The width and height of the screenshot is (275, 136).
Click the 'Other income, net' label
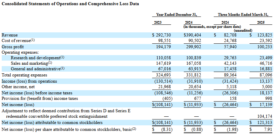18,87
